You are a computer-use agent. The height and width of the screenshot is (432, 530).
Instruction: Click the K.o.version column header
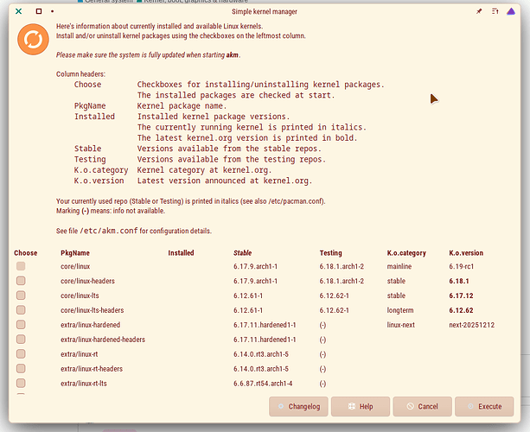(466, 253)
